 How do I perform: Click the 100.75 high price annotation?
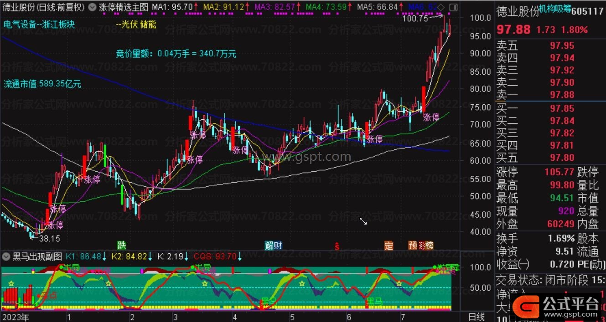(415, 19)
